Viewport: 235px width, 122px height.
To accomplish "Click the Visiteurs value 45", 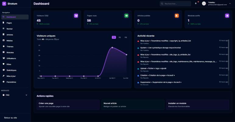I will (x=39, y=20).
